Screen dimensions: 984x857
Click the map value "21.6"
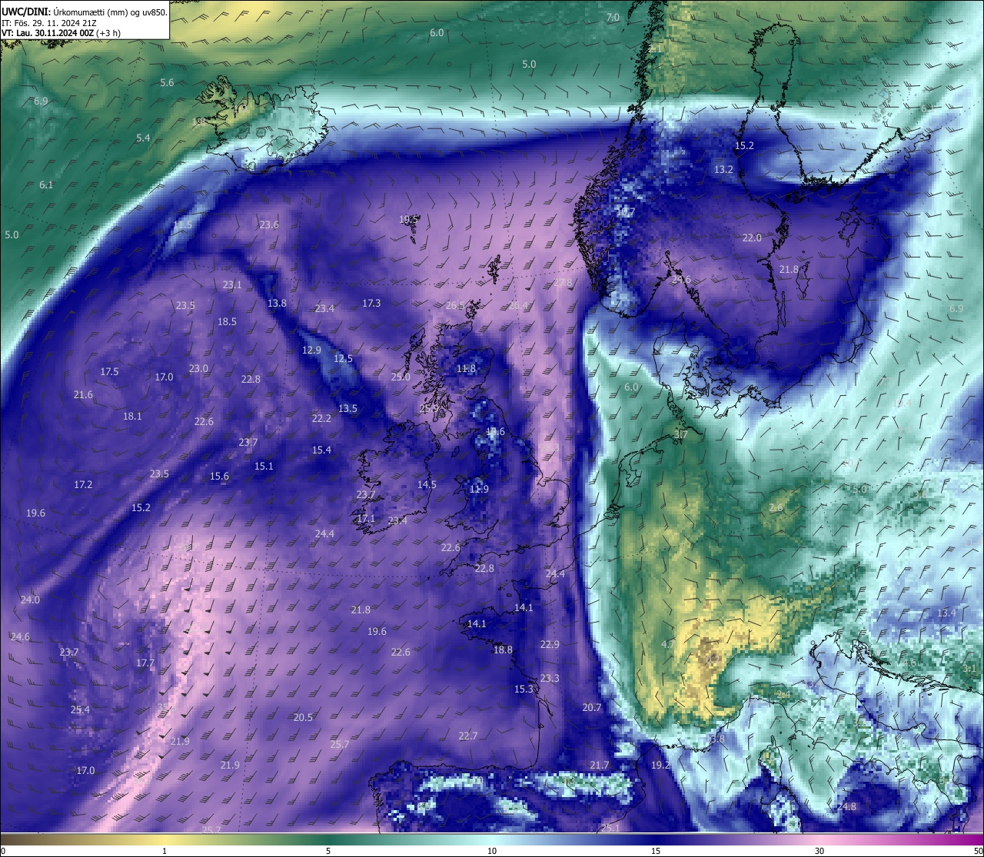[83, 394]
